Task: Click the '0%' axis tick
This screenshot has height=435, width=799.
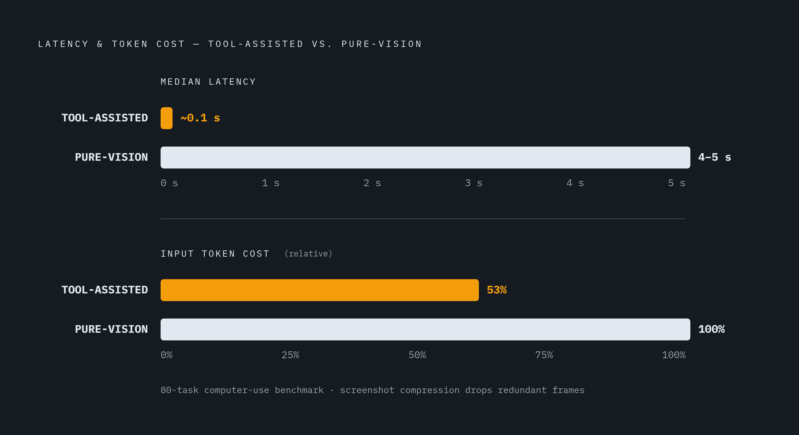Action: pyautogui.click(x=167, y=355)
